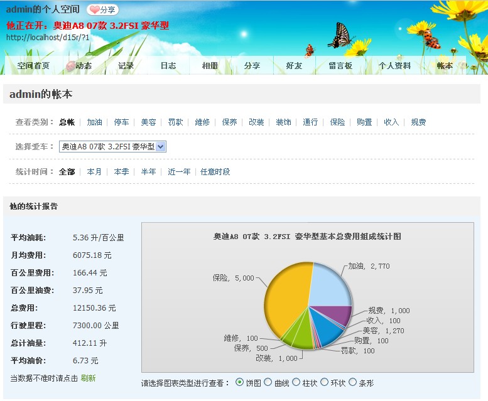Show statistics for 本季
The height and width of the screenshot is (401, 488).
pos(121,171)
